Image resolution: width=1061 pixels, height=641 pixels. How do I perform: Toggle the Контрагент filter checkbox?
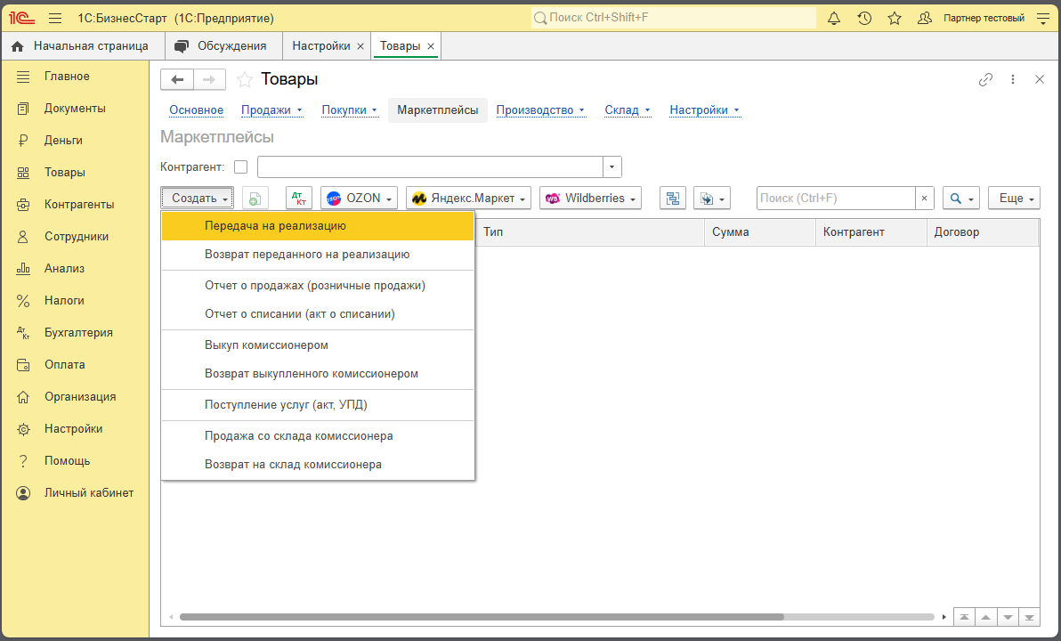[x=241, y=167]
